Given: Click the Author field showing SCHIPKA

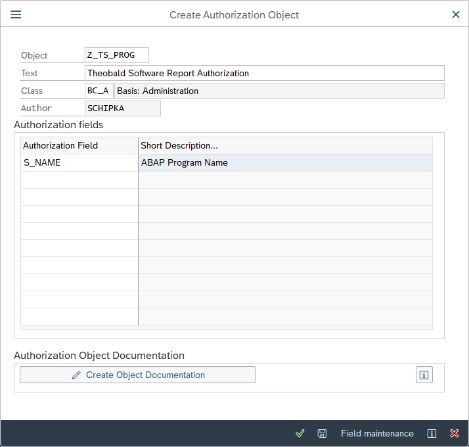Looking at the screenshot, I should pos(123,108).
